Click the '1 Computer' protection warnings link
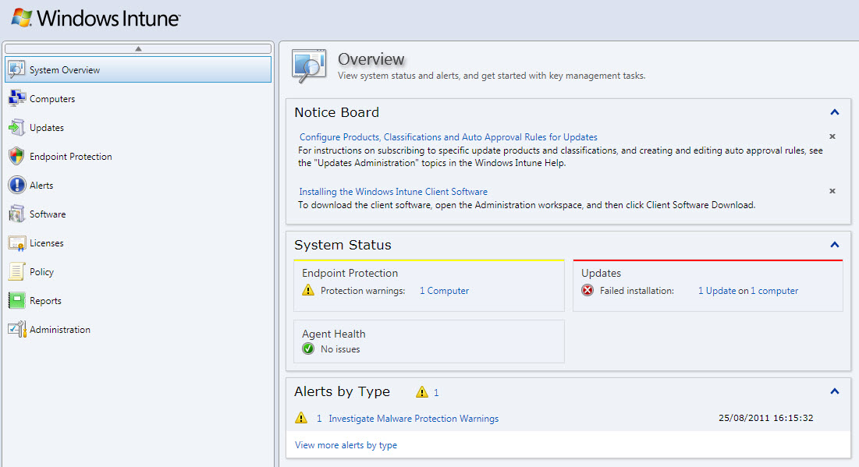This screenshot has height=467, width=859. point(444,291)
